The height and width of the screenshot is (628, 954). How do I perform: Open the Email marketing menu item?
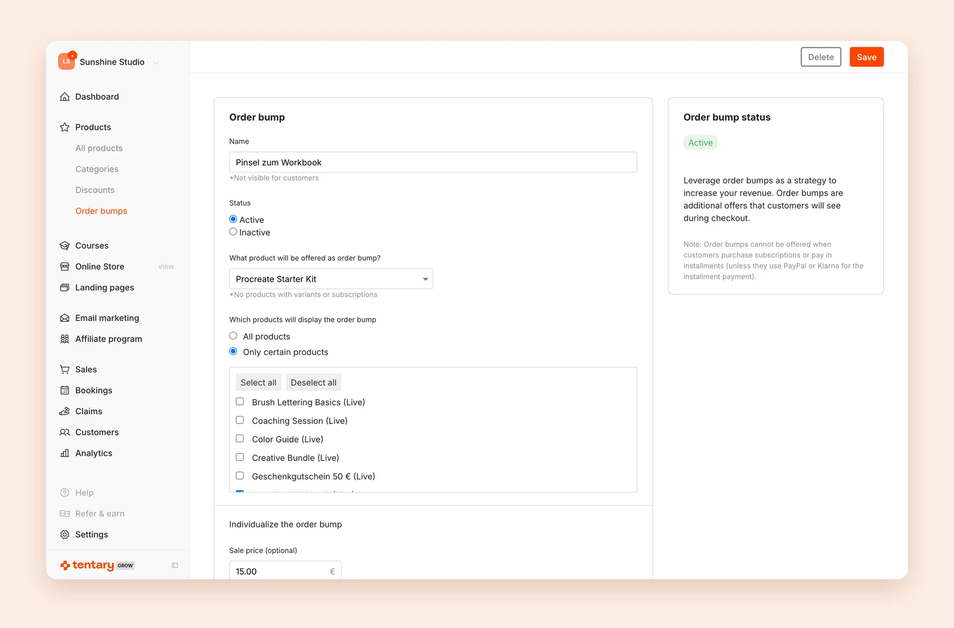click(x=107, y=318)
